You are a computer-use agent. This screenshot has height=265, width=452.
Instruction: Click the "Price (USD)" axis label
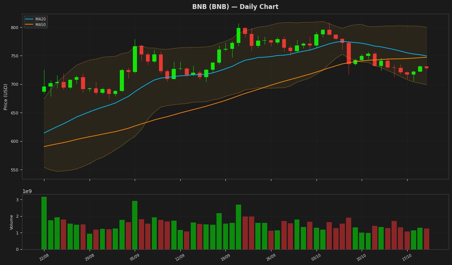pos(6,97)
